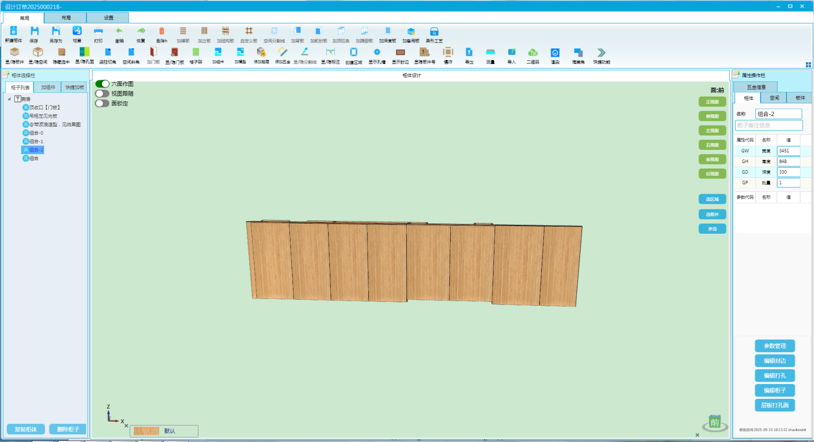This screenshot has height=442, width=814.
Task: Click the 新建柜体 (new cabinet) icon
Action: tap(14, 31)
